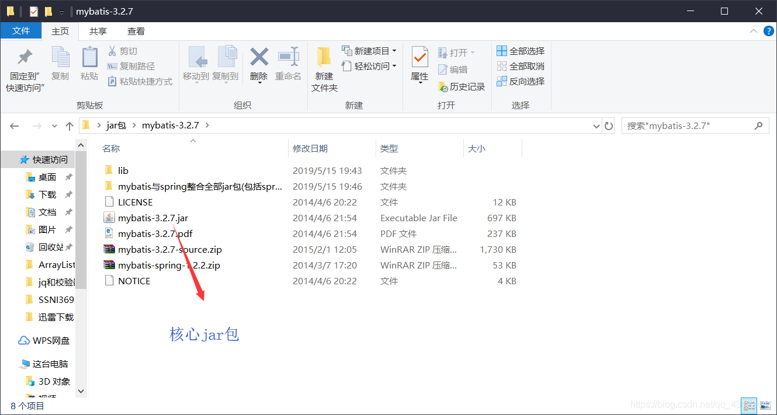Open ribbon help question mark
This screenshot has height=415, width=777.
click(x=768, y=32)
